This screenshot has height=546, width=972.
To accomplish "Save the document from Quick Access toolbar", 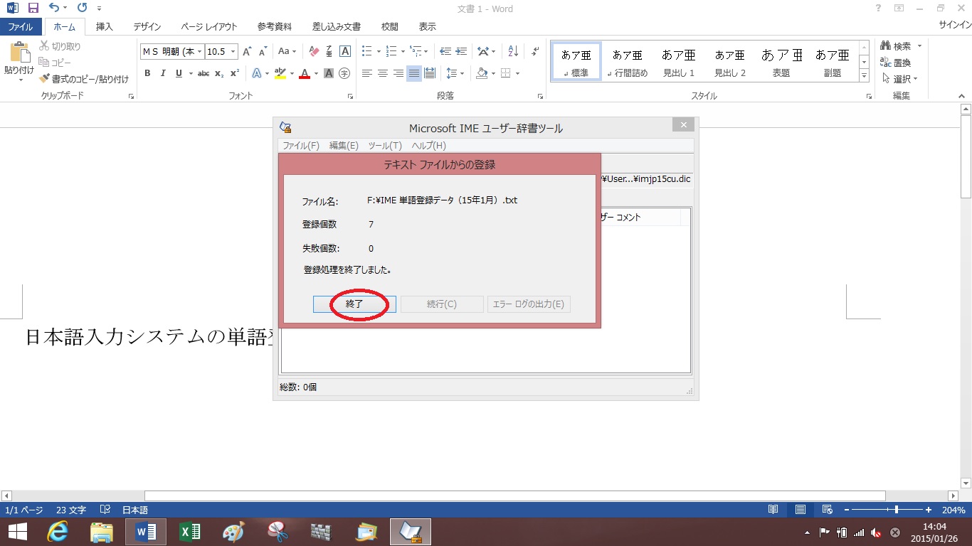I will point(33,9).
